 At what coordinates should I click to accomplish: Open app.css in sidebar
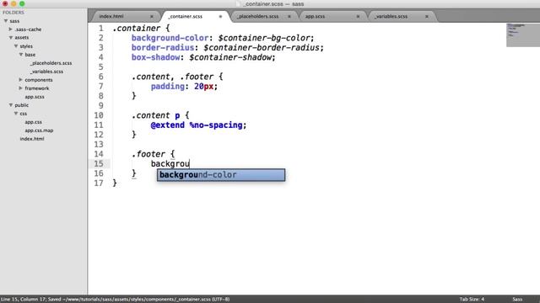coord(34,122)
